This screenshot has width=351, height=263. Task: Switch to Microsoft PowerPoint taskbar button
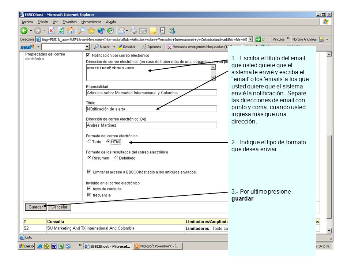[x=158, y=246]
